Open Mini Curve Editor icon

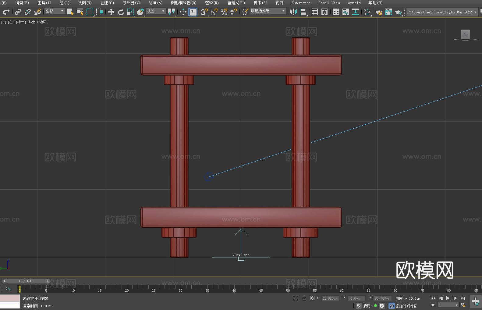click(9, 289)
